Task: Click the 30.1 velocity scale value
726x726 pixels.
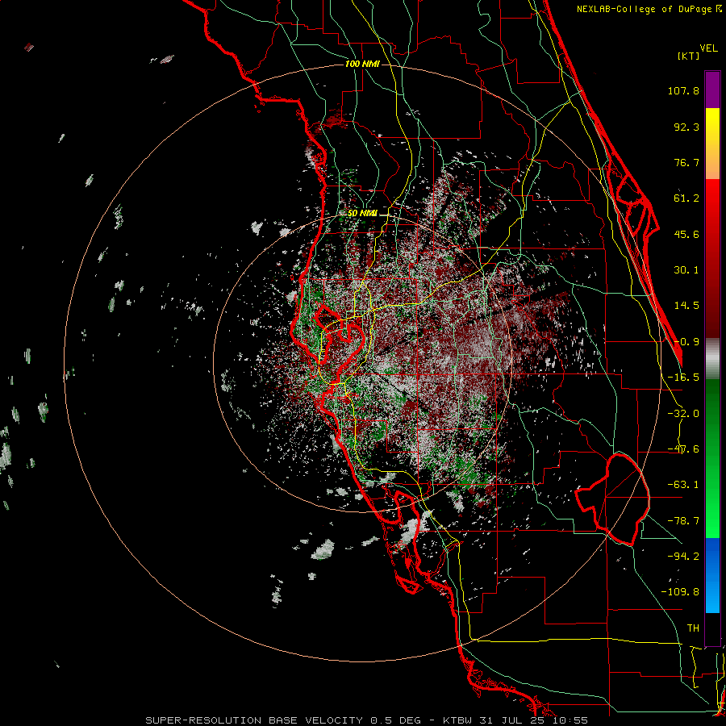Action: point(686,270)
